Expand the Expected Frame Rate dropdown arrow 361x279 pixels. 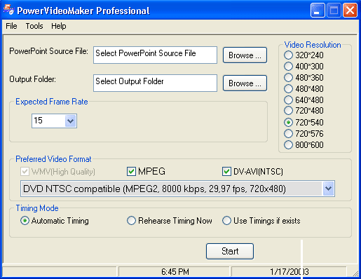click(x=71, y=121)
